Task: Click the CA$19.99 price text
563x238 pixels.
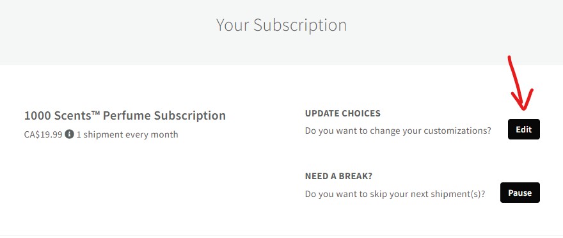Action: coord(43,134)
